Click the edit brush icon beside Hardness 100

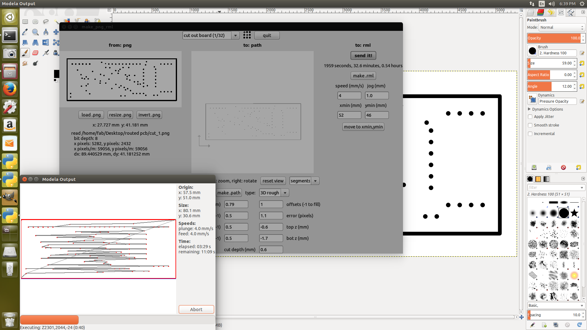[582, 53]
